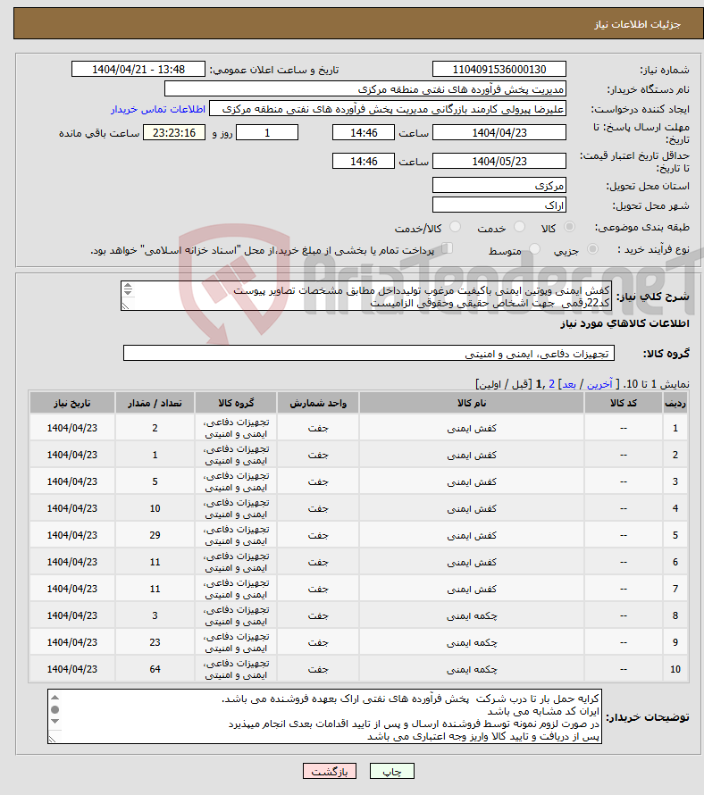Click the response deadline date 1404/04/23 field
The width and height of the screenshot is (704, 795).
click(x=499, y=132)
